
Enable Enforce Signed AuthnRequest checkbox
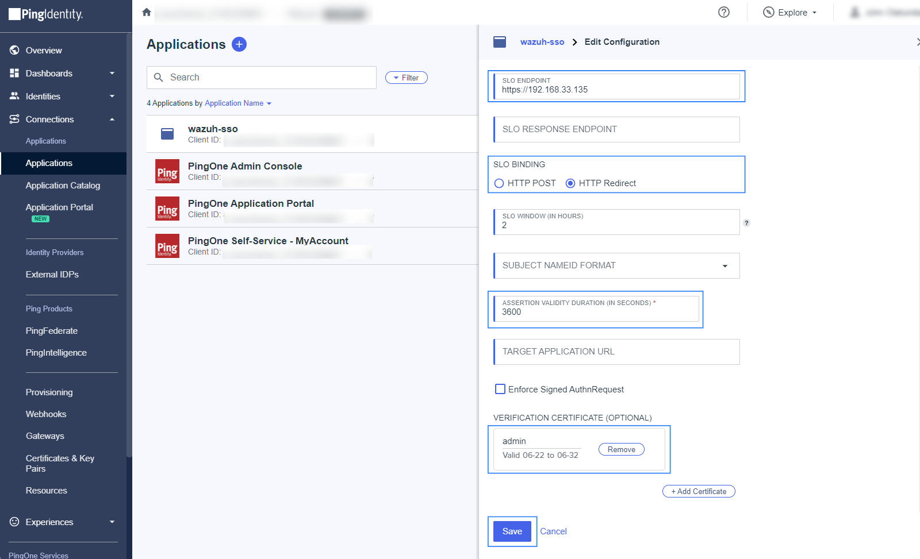click(x=500, y=389)
